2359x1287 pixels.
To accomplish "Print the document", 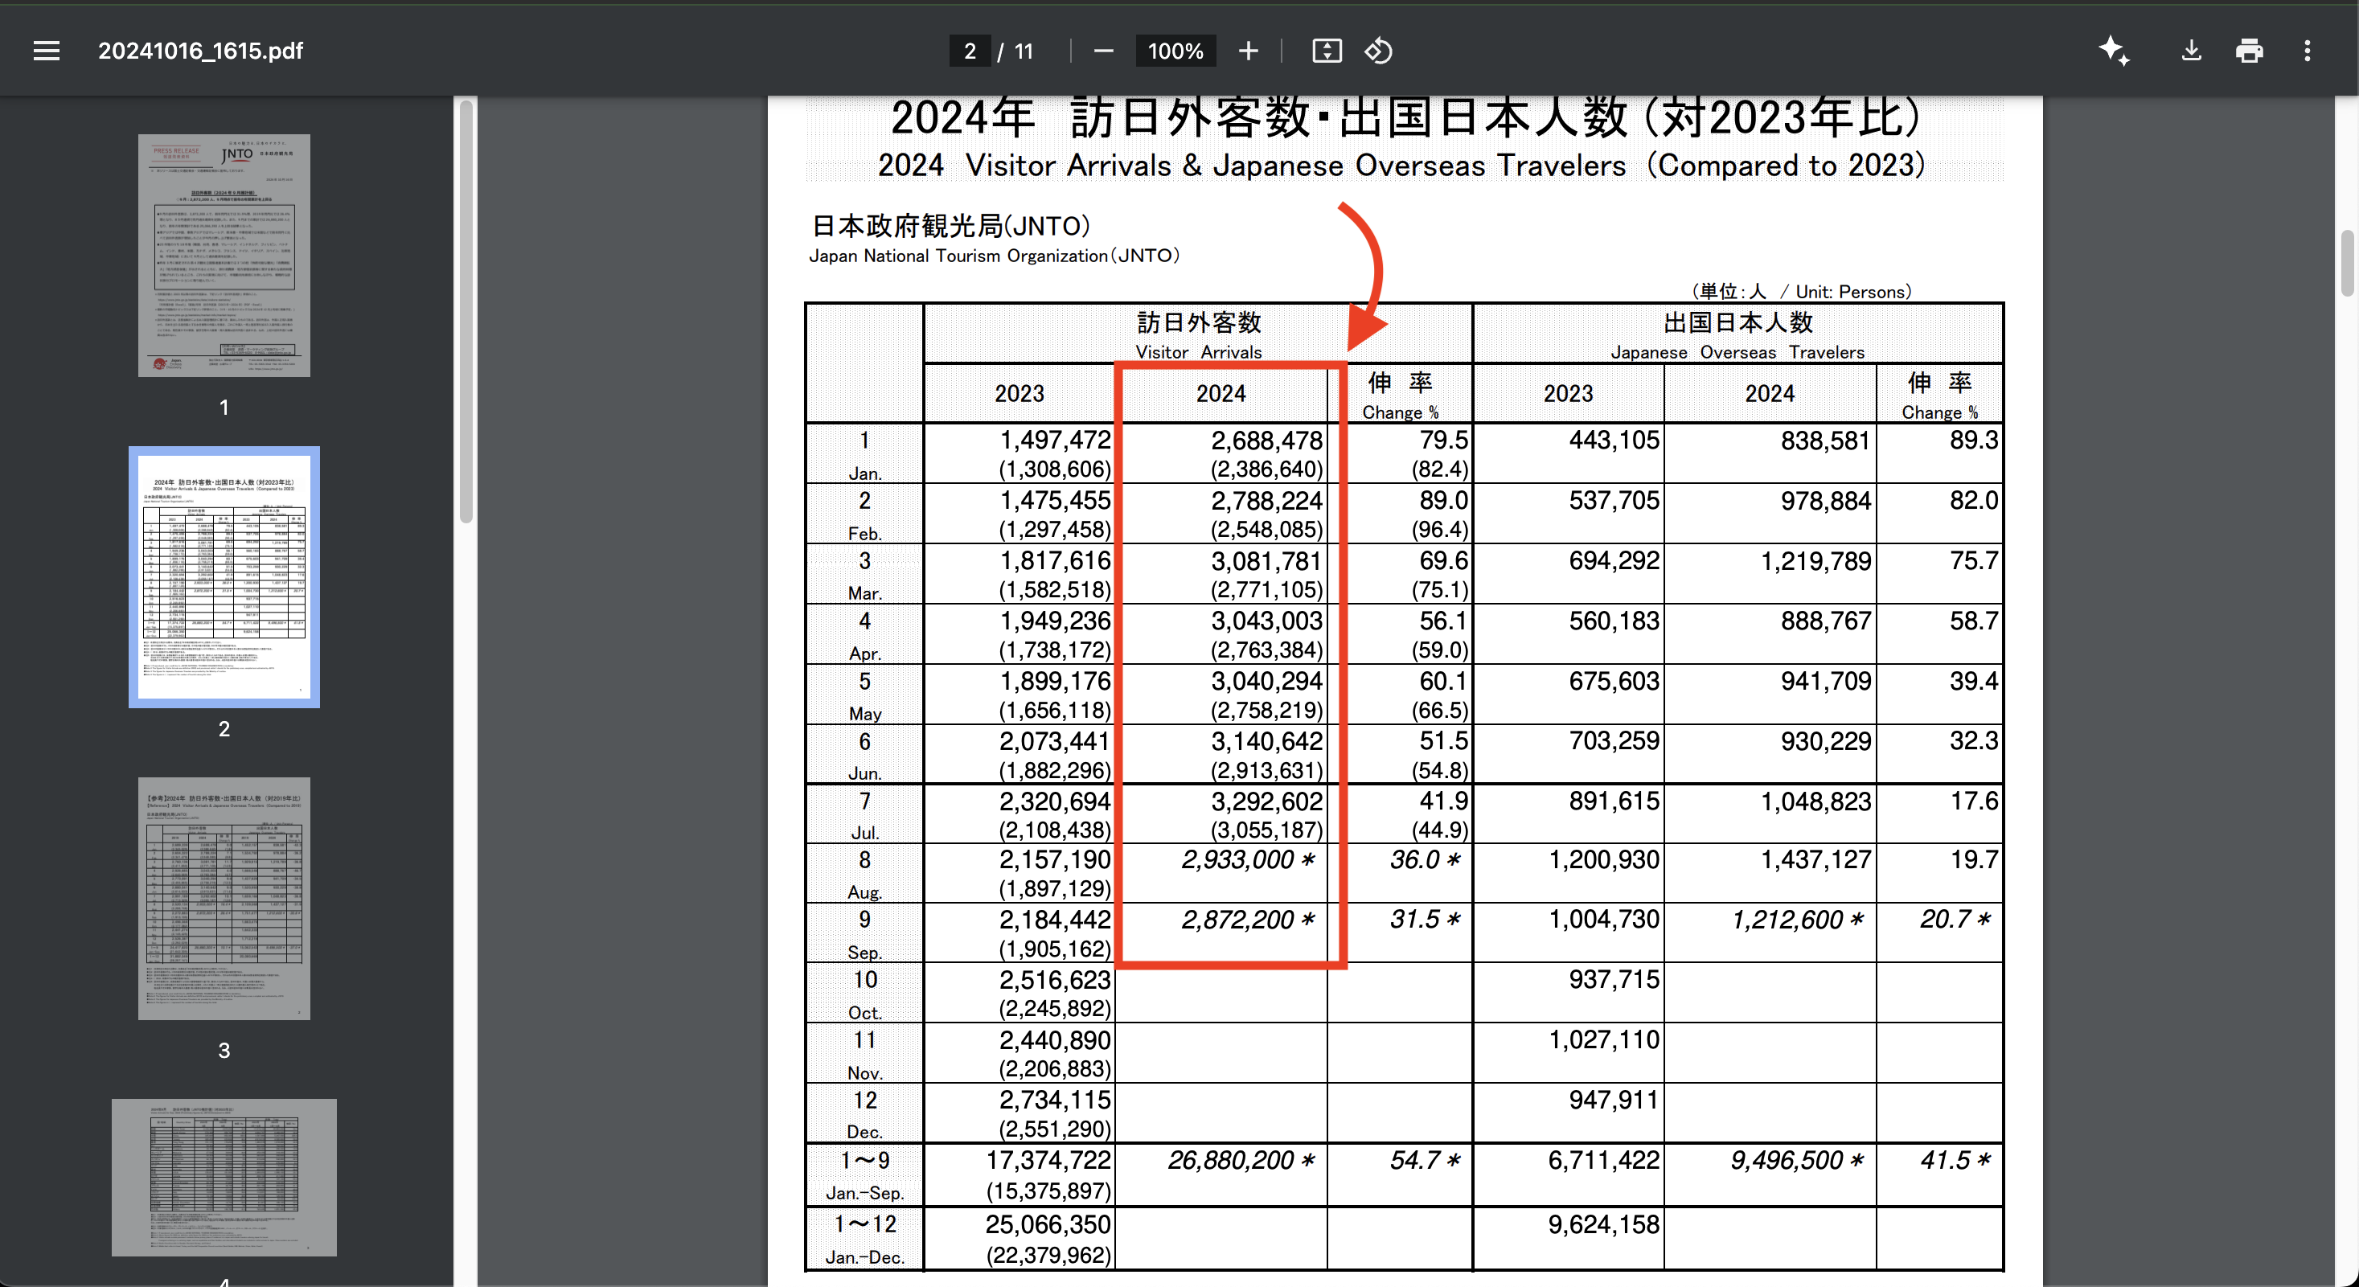I will [2249, 51].
